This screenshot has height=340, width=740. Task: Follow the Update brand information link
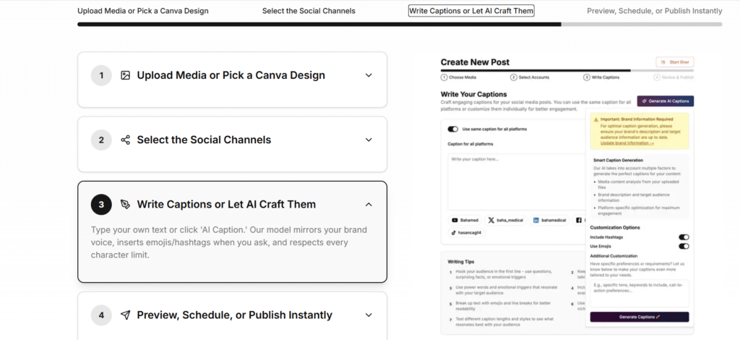tap(626, 143)
